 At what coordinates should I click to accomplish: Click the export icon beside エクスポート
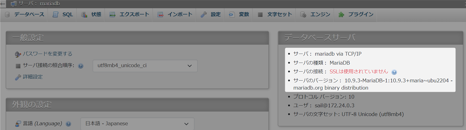113,14
